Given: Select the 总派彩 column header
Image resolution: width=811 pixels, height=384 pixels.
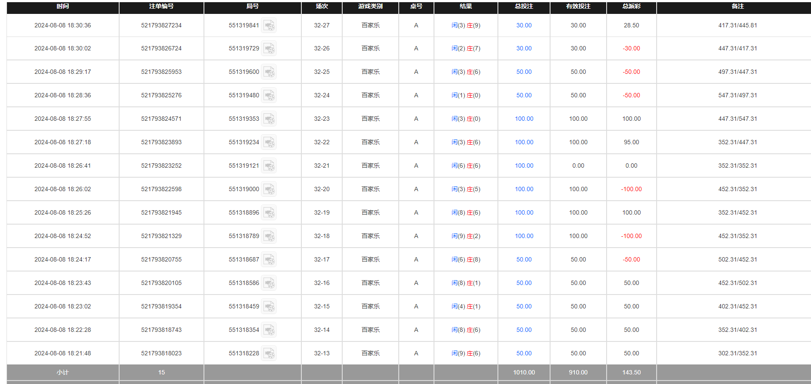Looking at the screenshot, I should pyautogui.click(x=631, y=7).
